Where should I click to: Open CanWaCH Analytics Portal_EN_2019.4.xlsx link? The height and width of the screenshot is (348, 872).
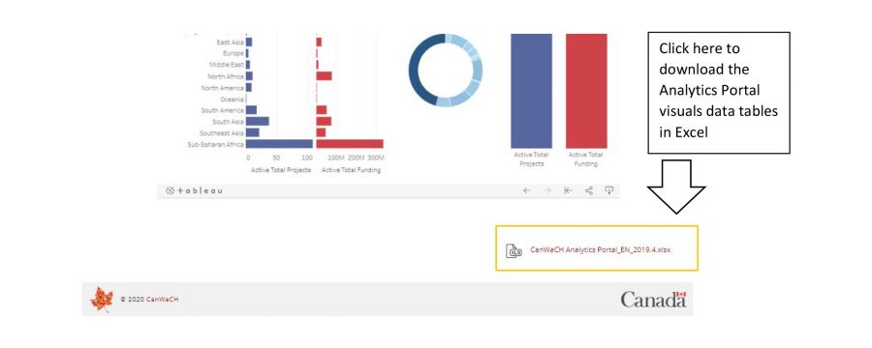pos(600,249)
